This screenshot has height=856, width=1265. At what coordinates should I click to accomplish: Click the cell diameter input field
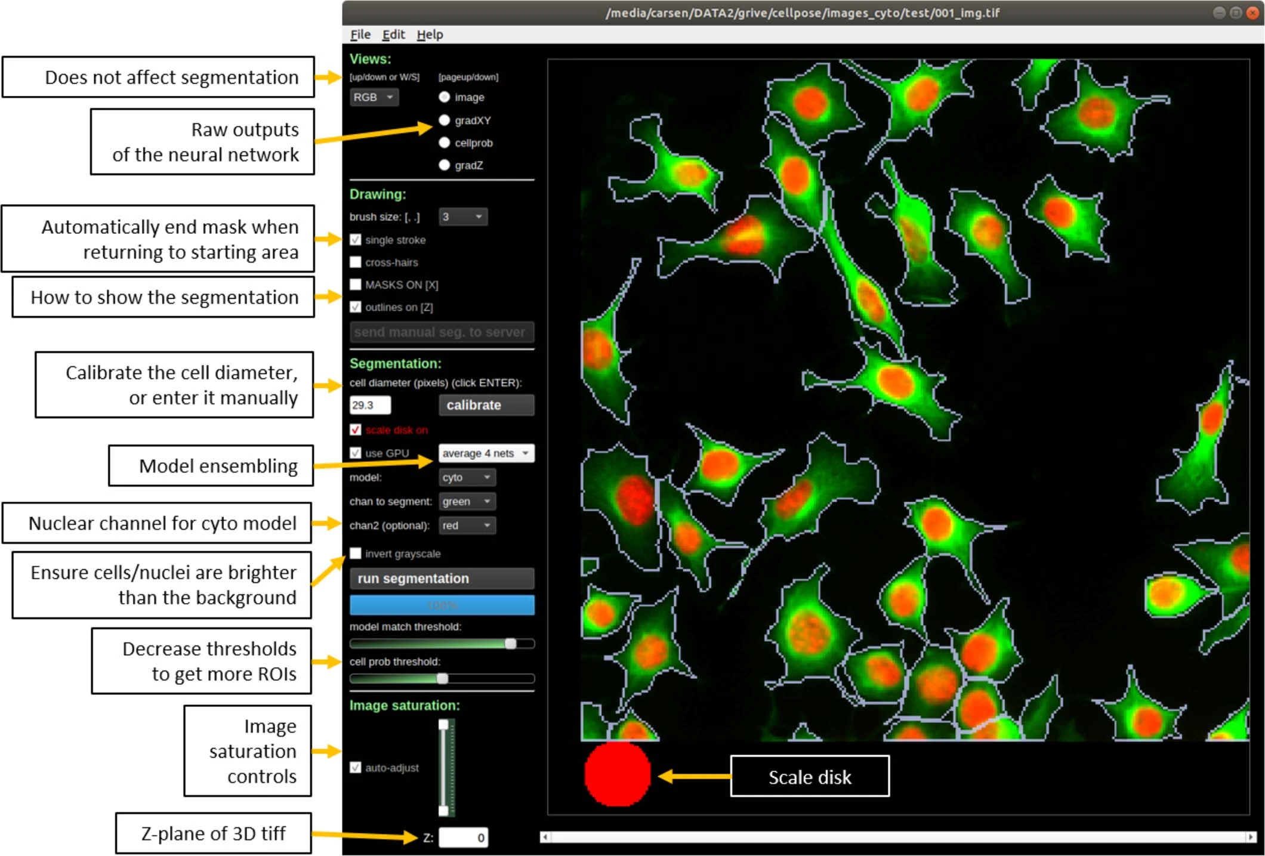[x=369, y=405]
